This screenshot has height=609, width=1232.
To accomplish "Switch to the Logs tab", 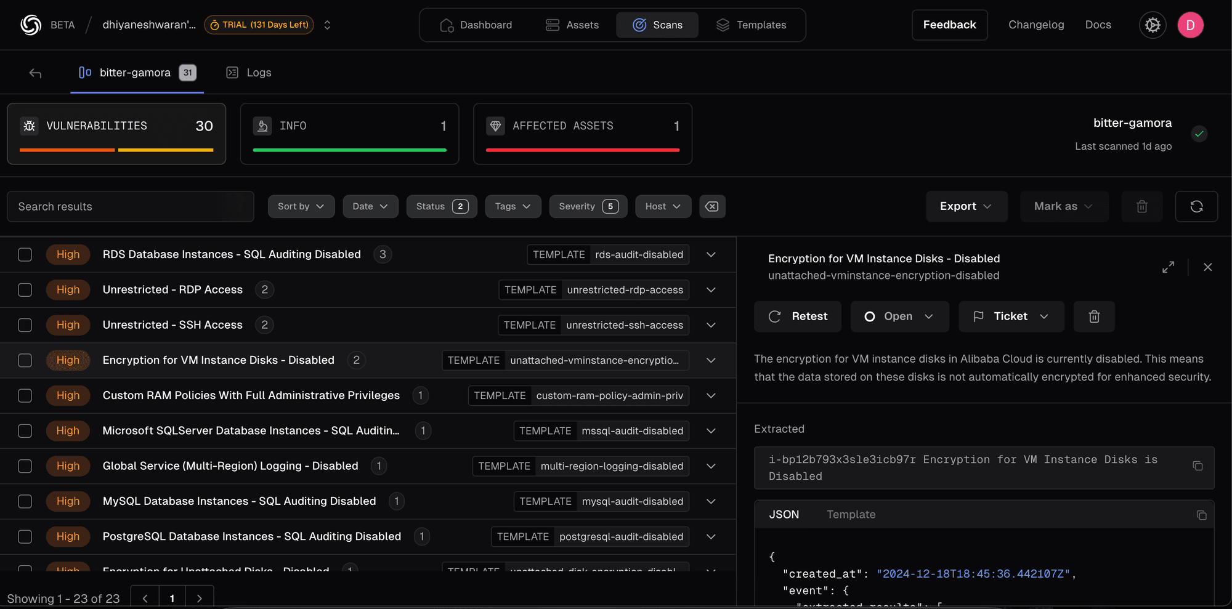I will pyautogui.click(x=249, y=73).
